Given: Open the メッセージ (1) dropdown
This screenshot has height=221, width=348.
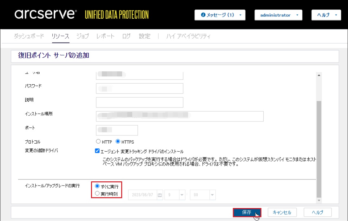Looking at the screenshot, I should (220, 15).
